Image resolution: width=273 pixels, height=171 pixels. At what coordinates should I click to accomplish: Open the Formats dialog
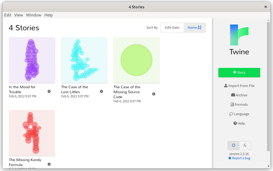tap(239, 104)
